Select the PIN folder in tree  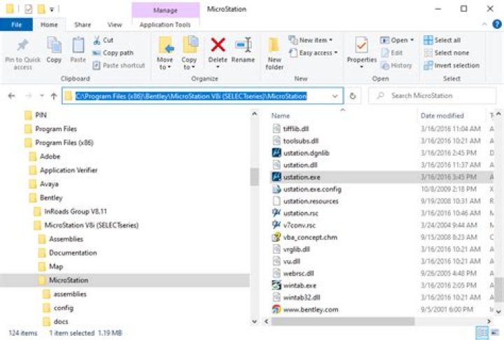point(36,115)
